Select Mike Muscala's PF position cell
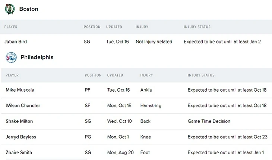 (88, 90)
